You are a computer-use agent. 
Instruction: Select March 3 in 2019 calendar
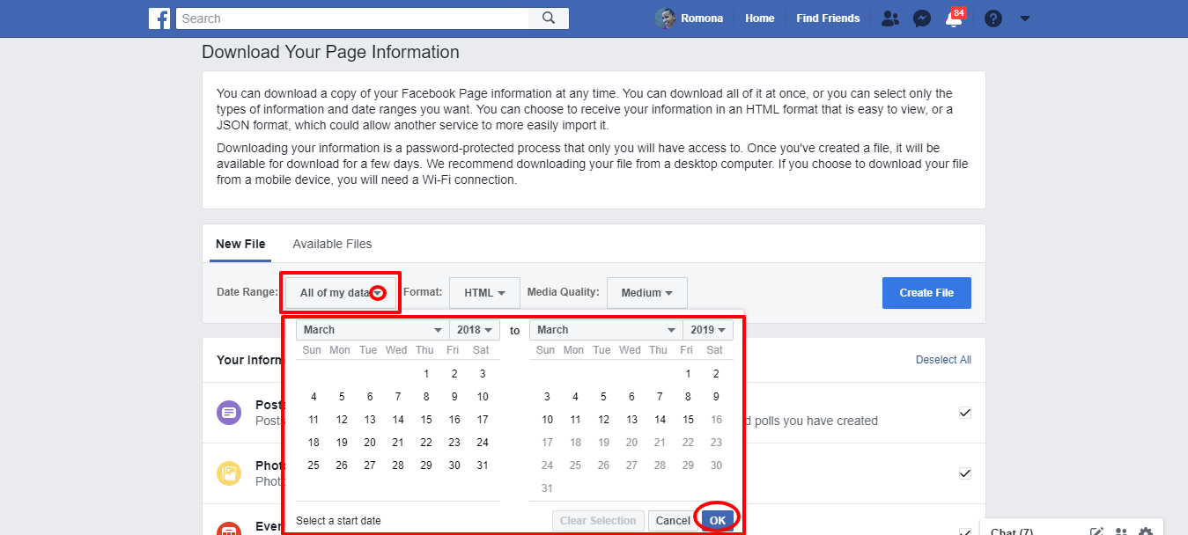tap(547, 397)
